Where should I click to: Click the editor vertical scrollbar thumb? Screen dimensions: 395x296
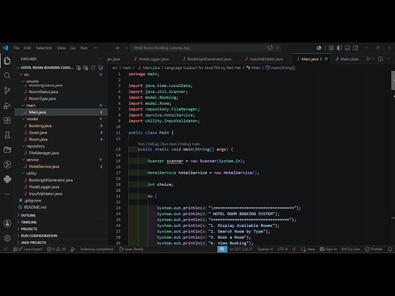coord(393,81)
